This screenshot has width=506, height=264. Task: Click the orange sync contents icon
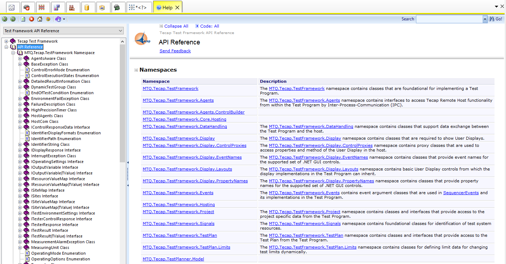(48, 19)
